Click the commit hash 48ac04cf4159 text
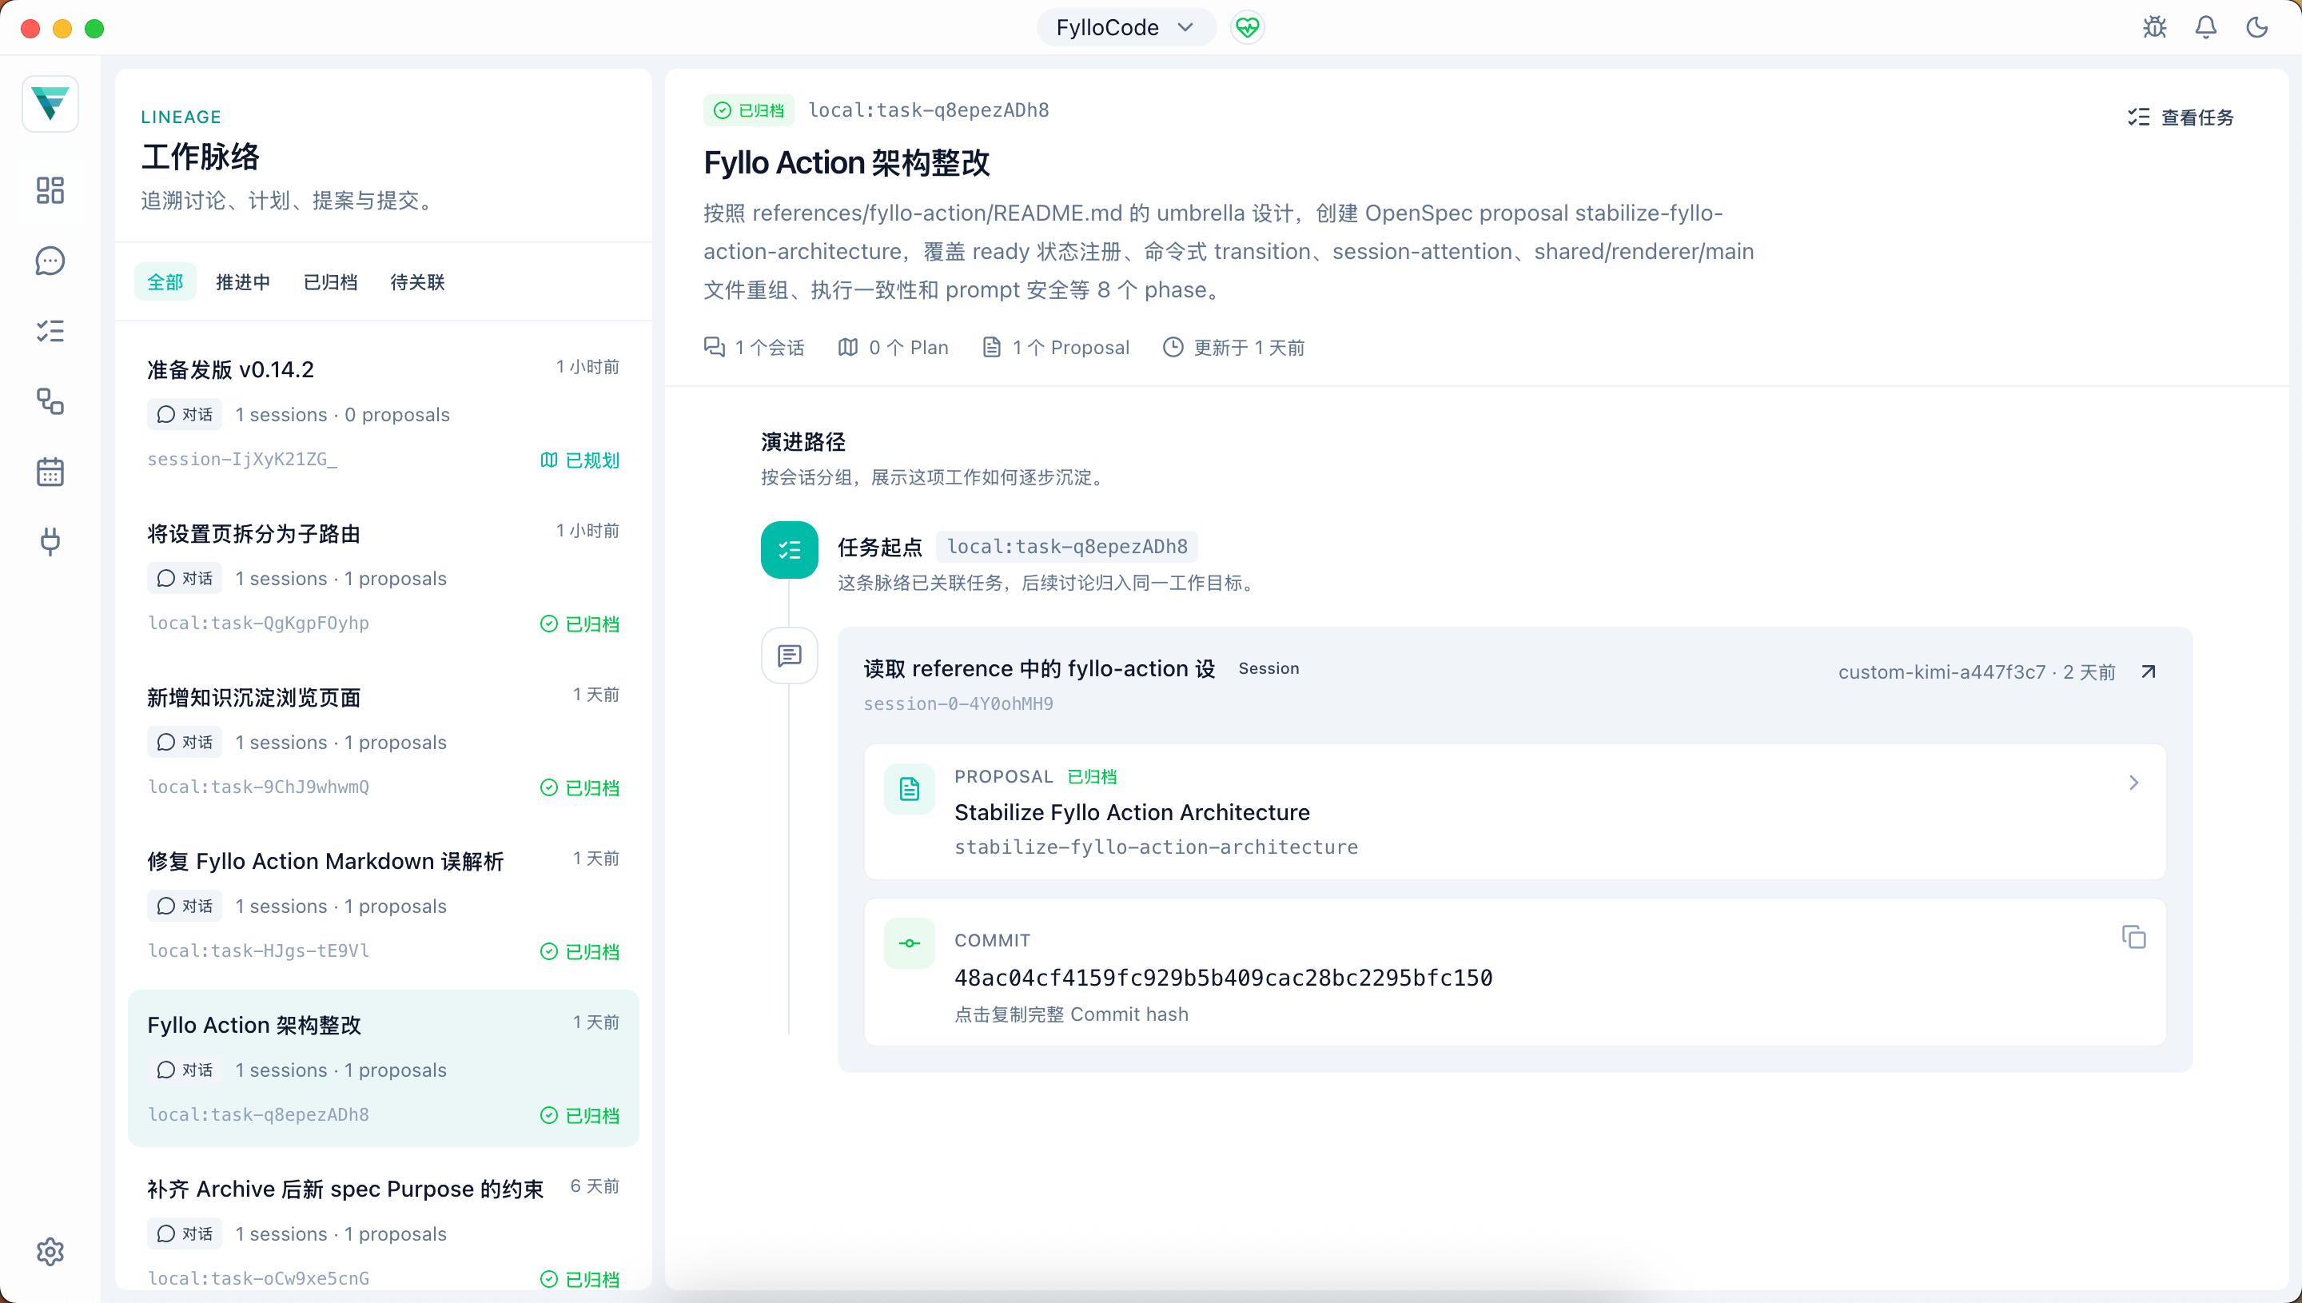The image size is (2302, 1303). click(x=1223, y=977)
